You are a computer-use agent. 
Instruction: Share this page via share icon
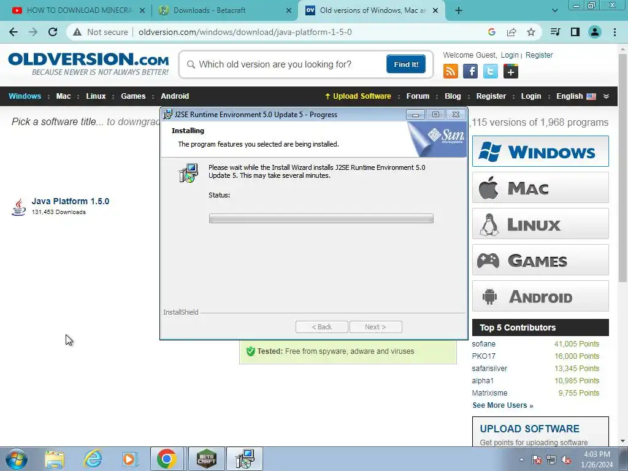coord(511,32)
